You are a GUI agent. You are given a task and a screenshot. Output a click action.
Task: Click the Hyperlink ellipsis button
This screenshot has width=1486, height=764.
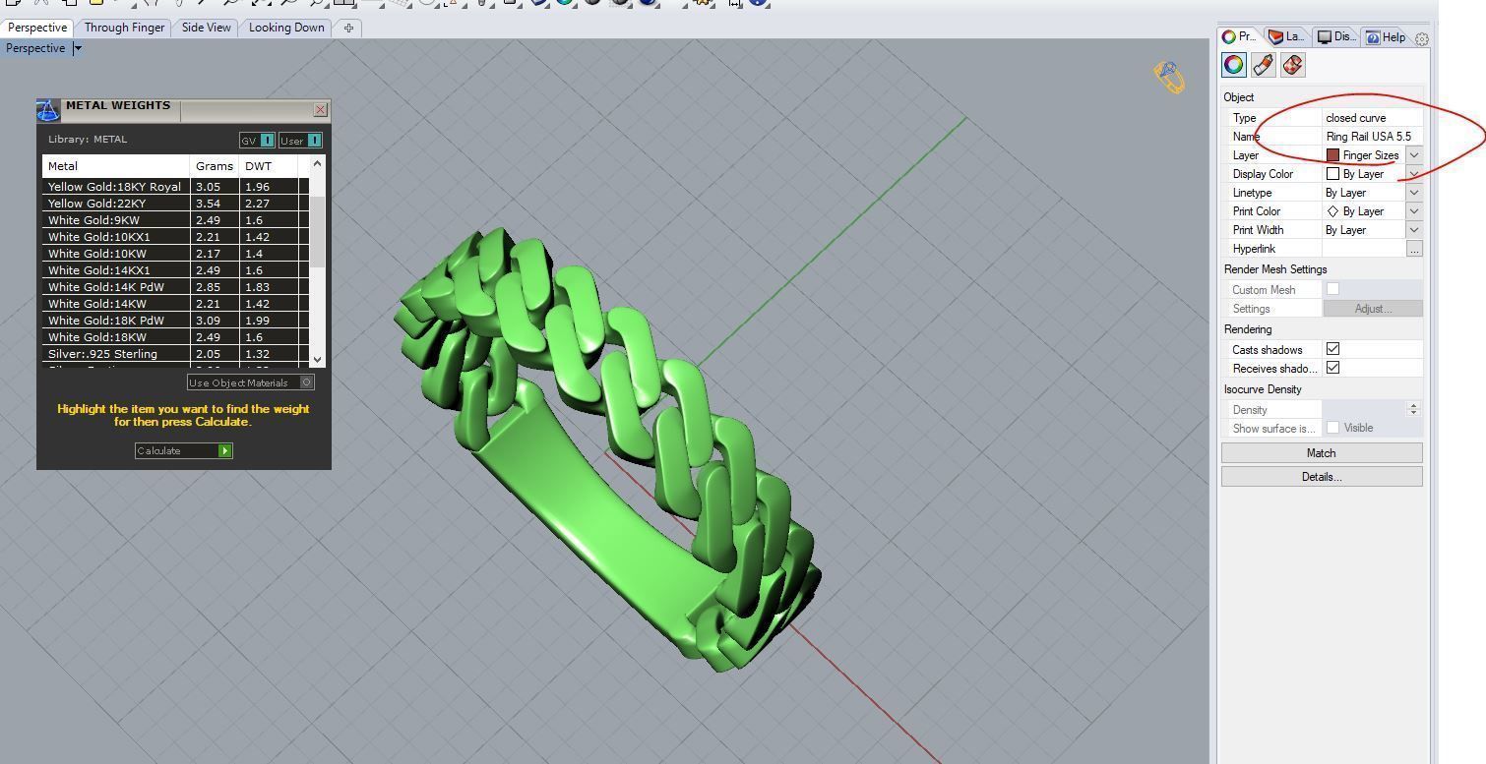point(1414,249)
